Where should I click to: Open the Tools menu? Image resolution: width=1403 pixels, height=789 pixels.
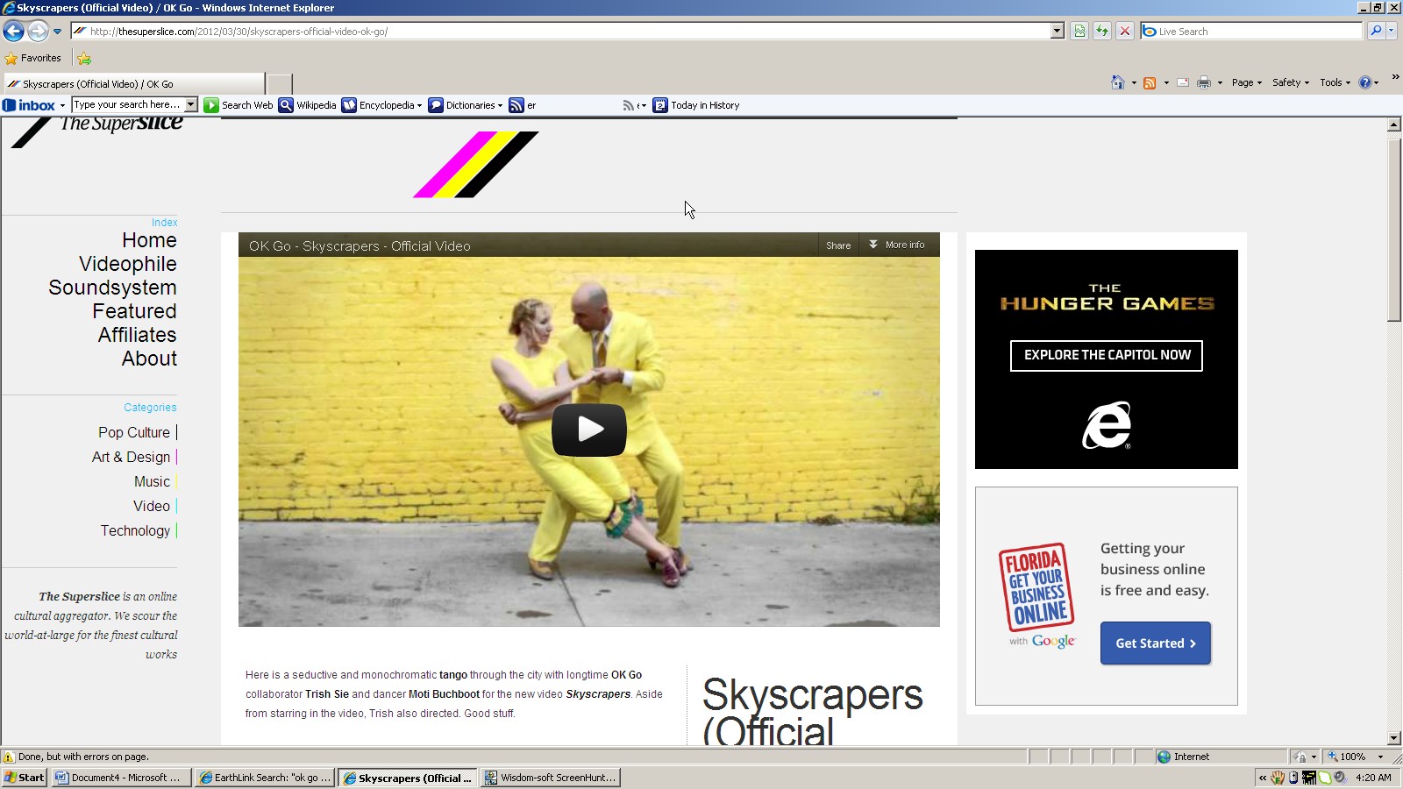tap(1335, 82)
